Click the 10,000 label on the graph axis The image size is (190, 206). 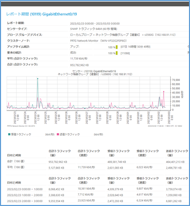(x=176, y=106)
